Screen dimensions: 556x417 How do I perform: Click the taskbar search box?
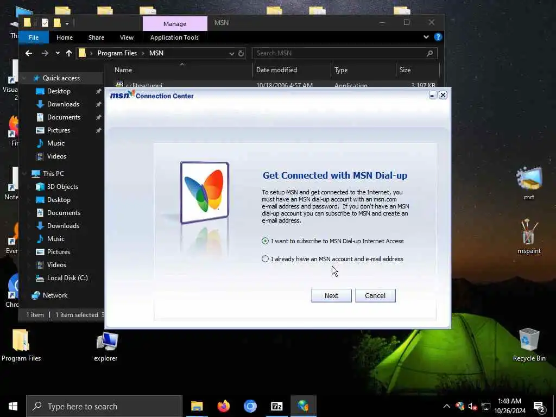tap(104, 406)
